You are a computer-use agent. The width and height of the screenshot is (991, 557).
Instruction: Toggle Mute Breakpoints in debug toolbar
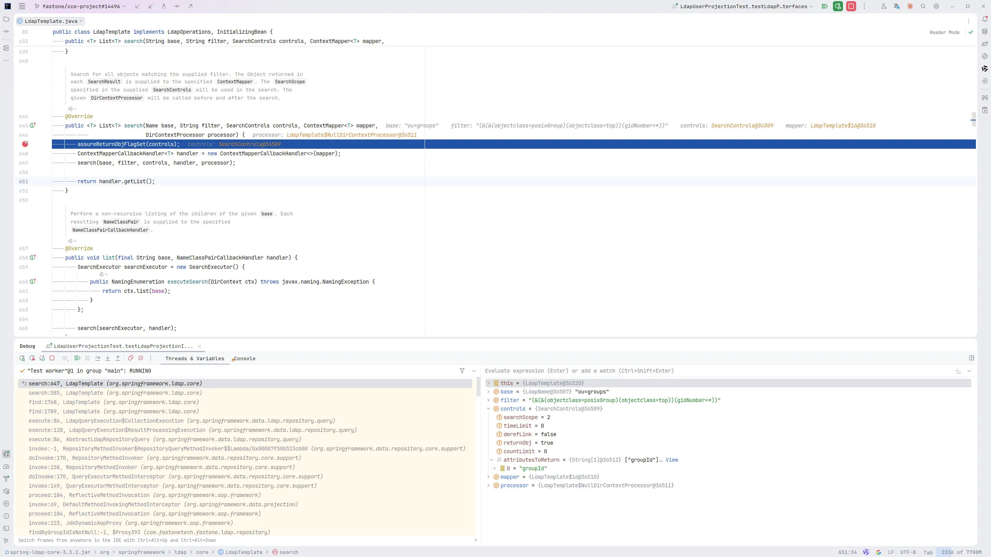click(141, 358)
